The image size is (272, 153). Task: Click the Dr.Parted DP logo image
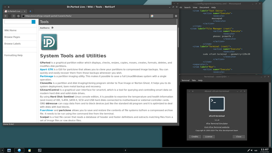49,42
